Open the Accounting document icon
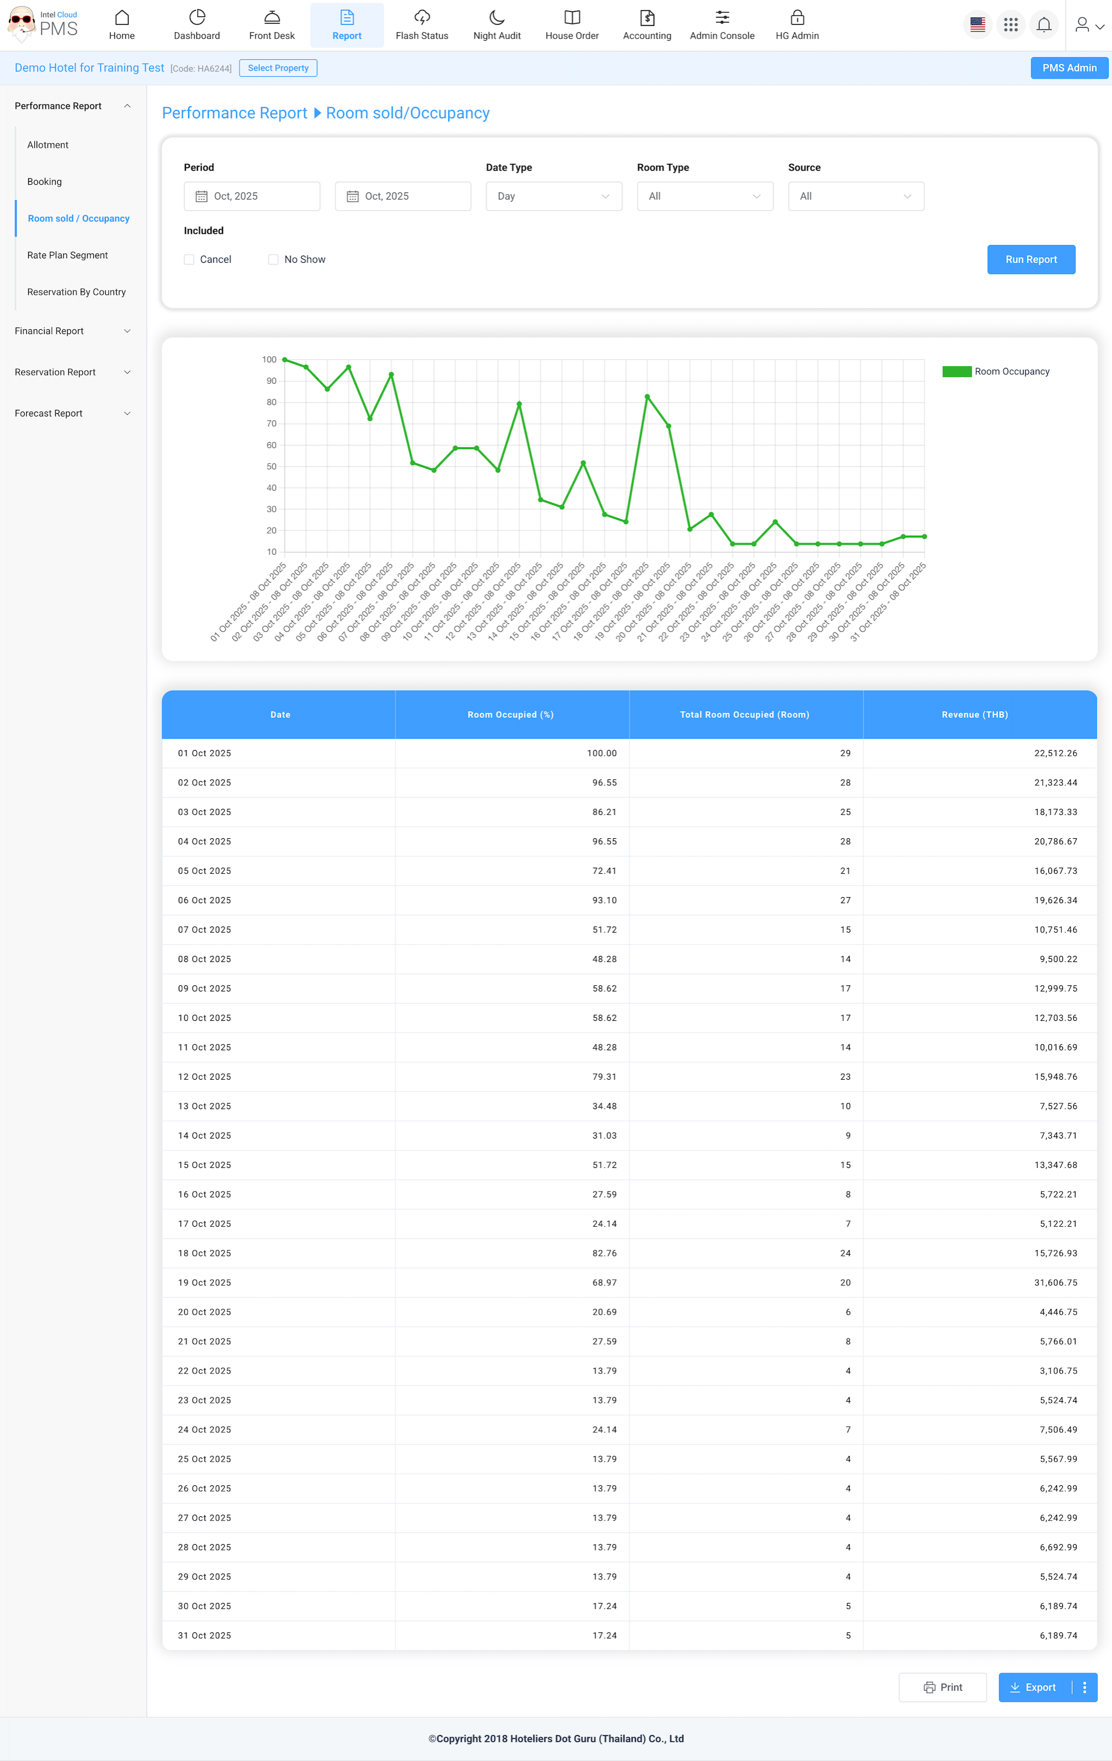1112x1761 pixels. click(646, 17)
